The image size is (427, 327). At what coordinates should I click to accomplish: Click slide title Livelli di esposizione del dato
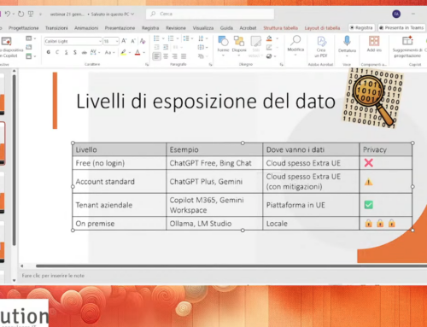[x=206, y=101]
